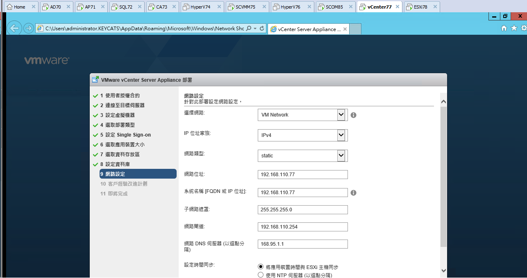Click the subnet mask field 255.255.255.0
The width and height of the screenshot is (527, 278).
coord(303,210)
